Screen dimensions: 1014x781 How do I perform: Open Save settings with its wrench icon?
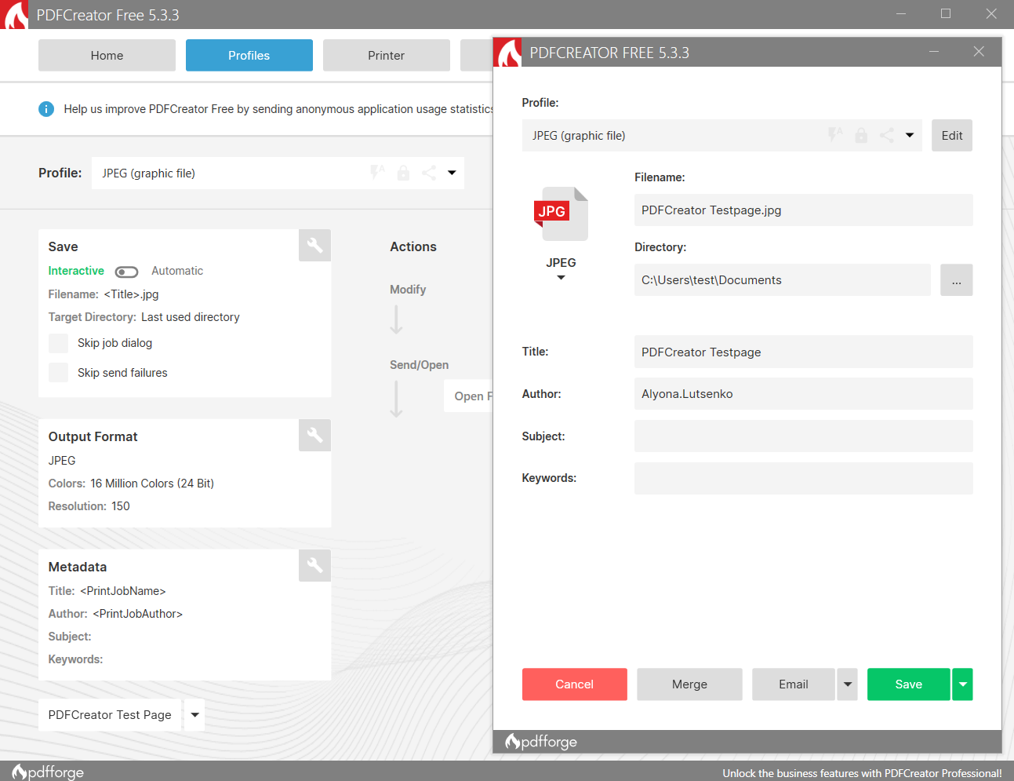(314, 246)
